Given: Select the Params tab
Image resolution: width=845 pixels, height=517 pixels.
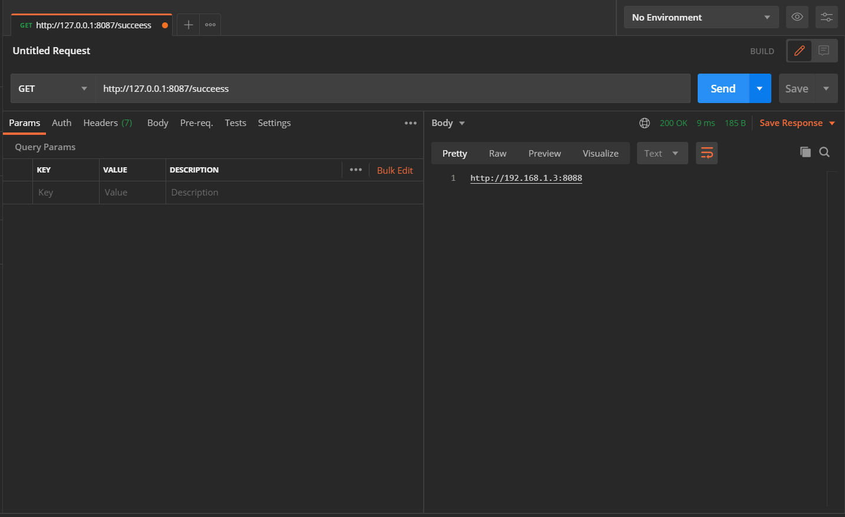Looking at the screenshot, I should (x=25, y=123).
